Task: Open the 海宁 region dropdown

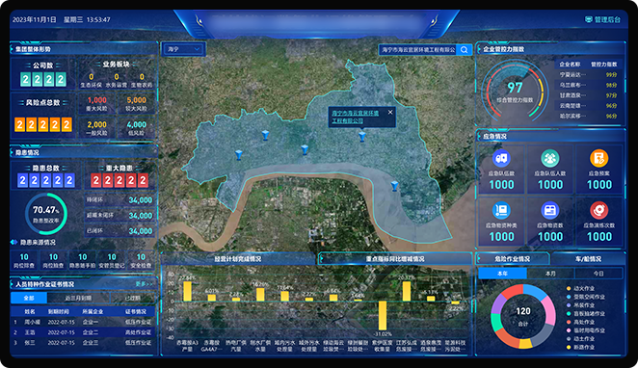Action: point(184,49)
